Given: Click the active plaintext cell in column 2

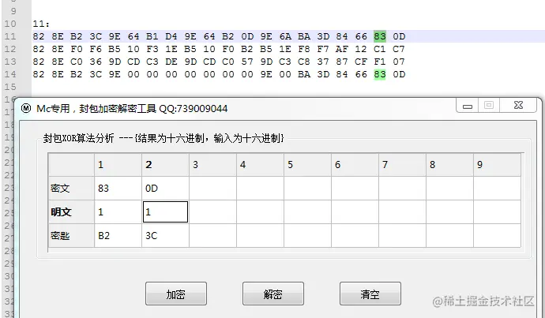Looking at the screenshot, I should (x=165, y=211).
